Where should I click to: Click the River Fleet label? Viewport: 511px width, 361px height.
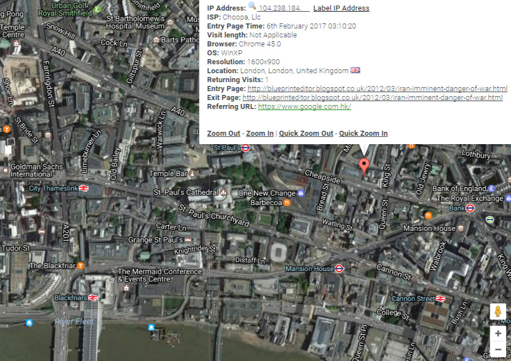pyautogui.click(x=74, y=321)
